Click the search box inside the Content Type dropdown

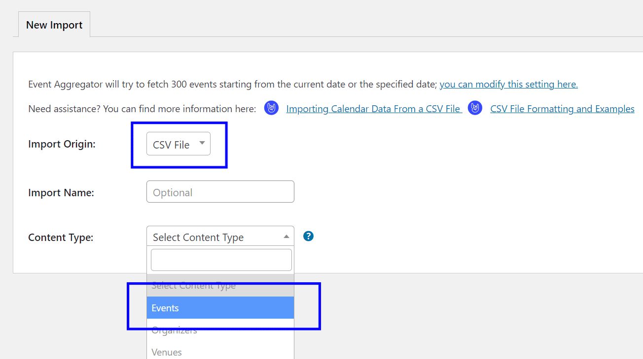[x=220, y=259]
